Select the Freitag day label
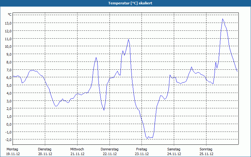 [x=142, y=149]
